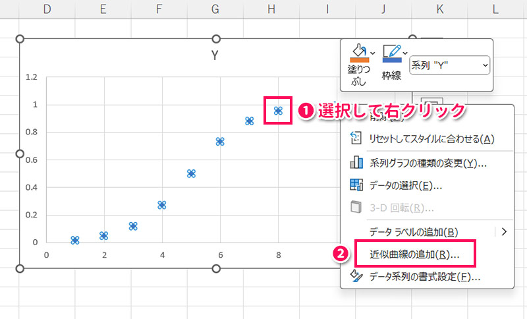Select column E header
This screenshot has height=319, width=527.
tap(103, 9)
